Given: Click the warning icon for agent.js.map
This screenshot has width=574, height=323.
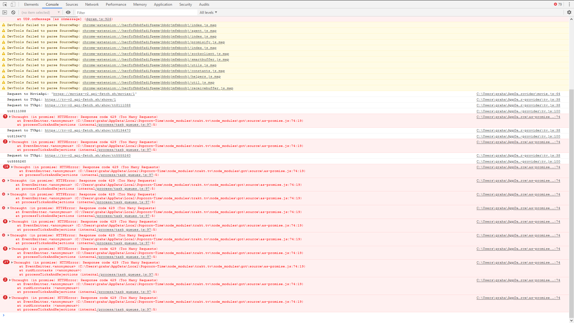Looking at the screenshot, I should [x=4, y=31].
